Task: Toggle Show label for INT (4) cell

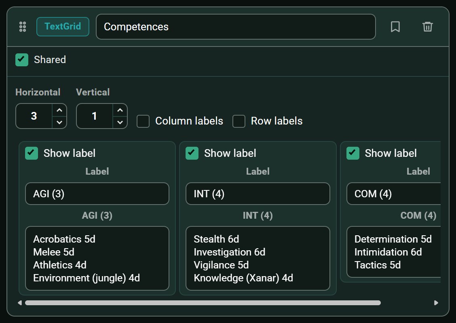Action: click(192, 153)
